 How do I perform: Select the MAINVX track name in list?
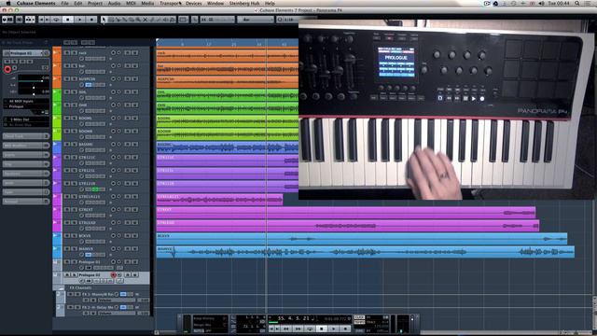click(x=85, y=249)
